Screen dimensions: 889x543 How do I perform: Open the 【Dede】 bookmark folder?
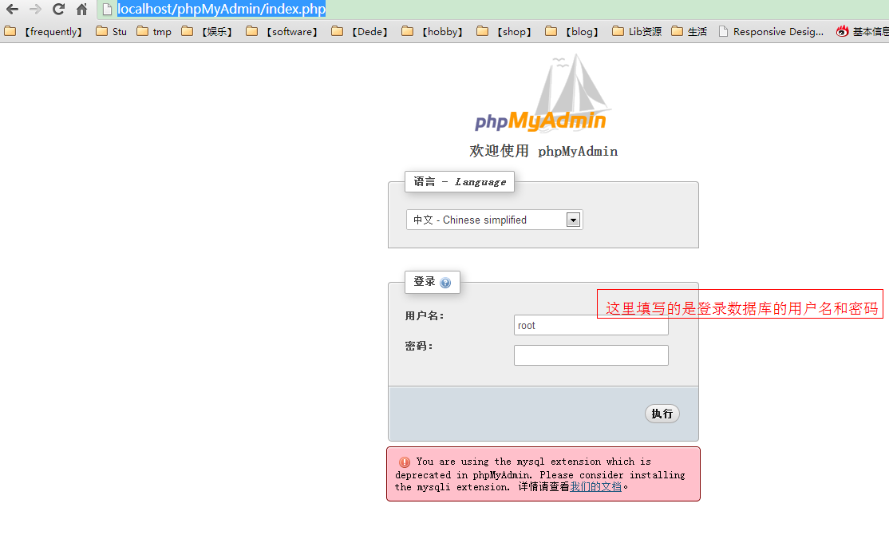[x=360, y=32]
